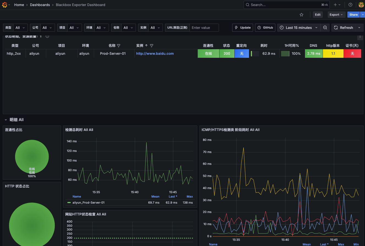365x246 pixels.
Task: Sort table by 环境 header
Action: pyautogui.click(x=86, y=46)
